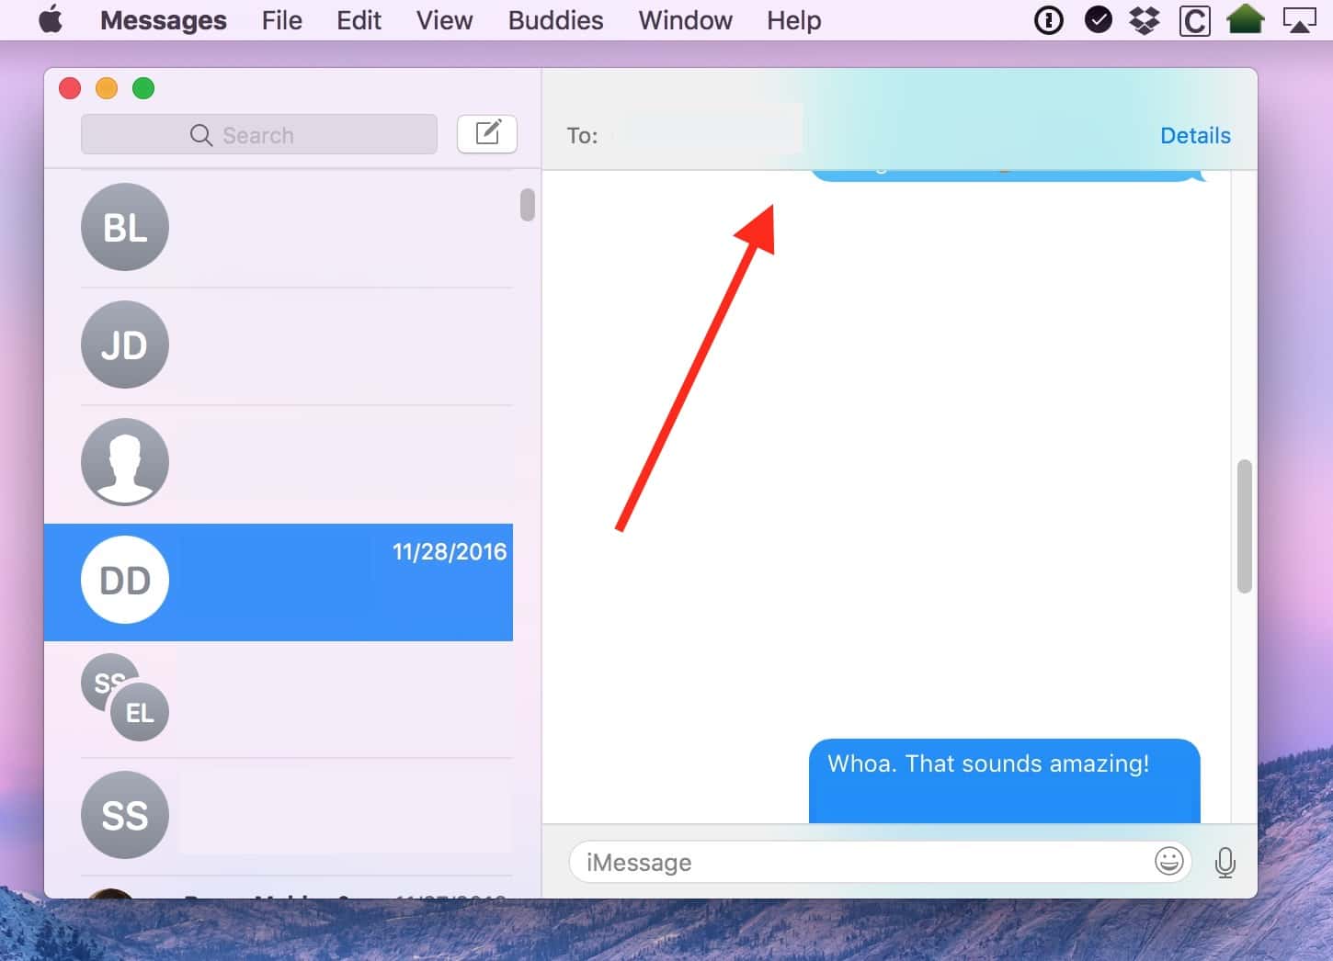Viewport: 1333px width, 961px height.
Task: Click the Search conversations field
Action: tap(259, 135)
